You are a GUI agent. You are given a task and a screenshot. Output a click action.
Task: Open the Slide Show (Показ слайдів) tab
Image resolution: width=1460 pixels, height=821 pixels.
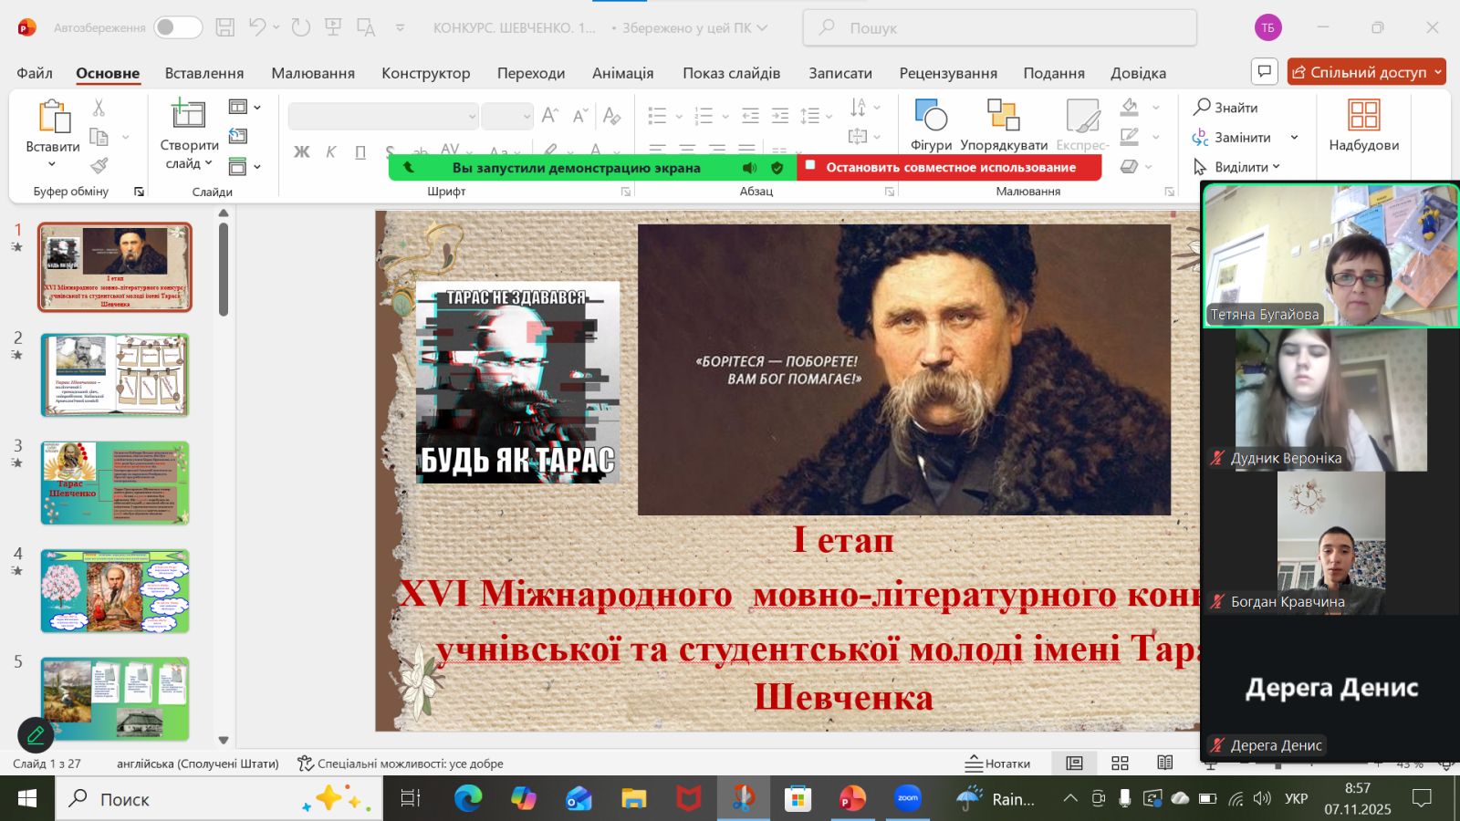coord(731,73)
